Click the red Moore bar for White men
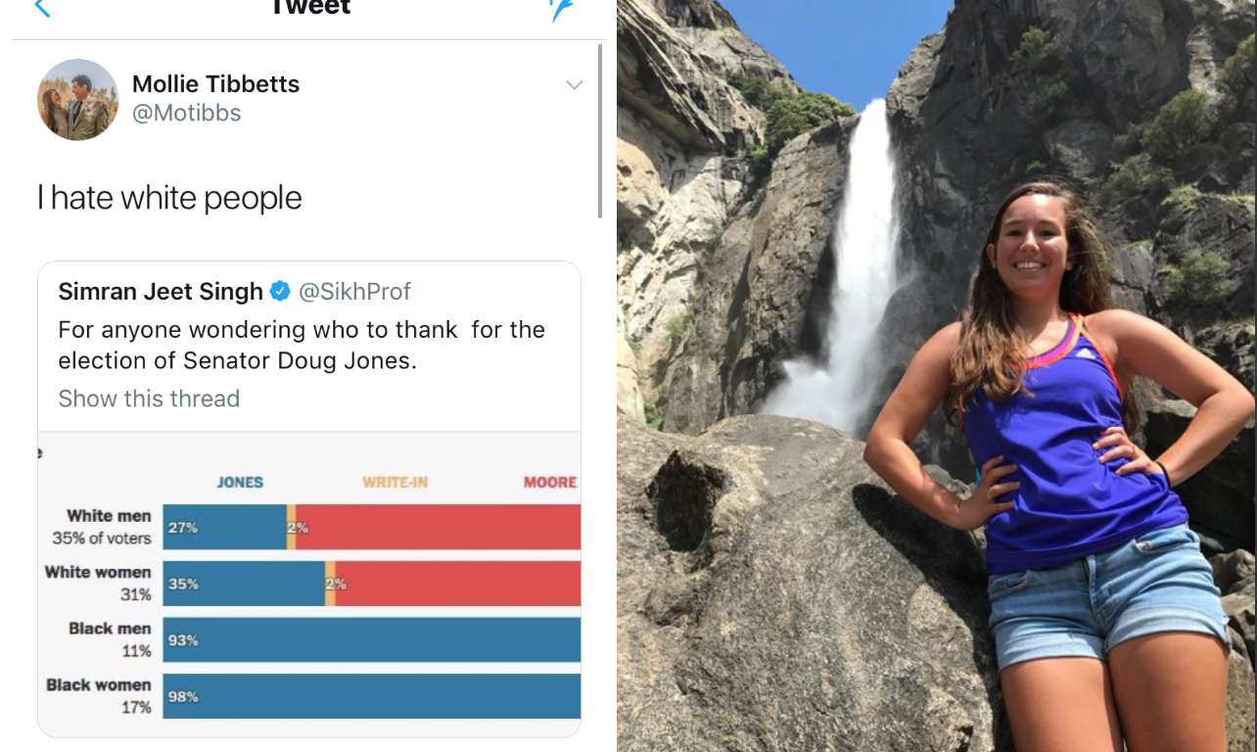The image size is (1257, 752). click(x=439, y=527)
